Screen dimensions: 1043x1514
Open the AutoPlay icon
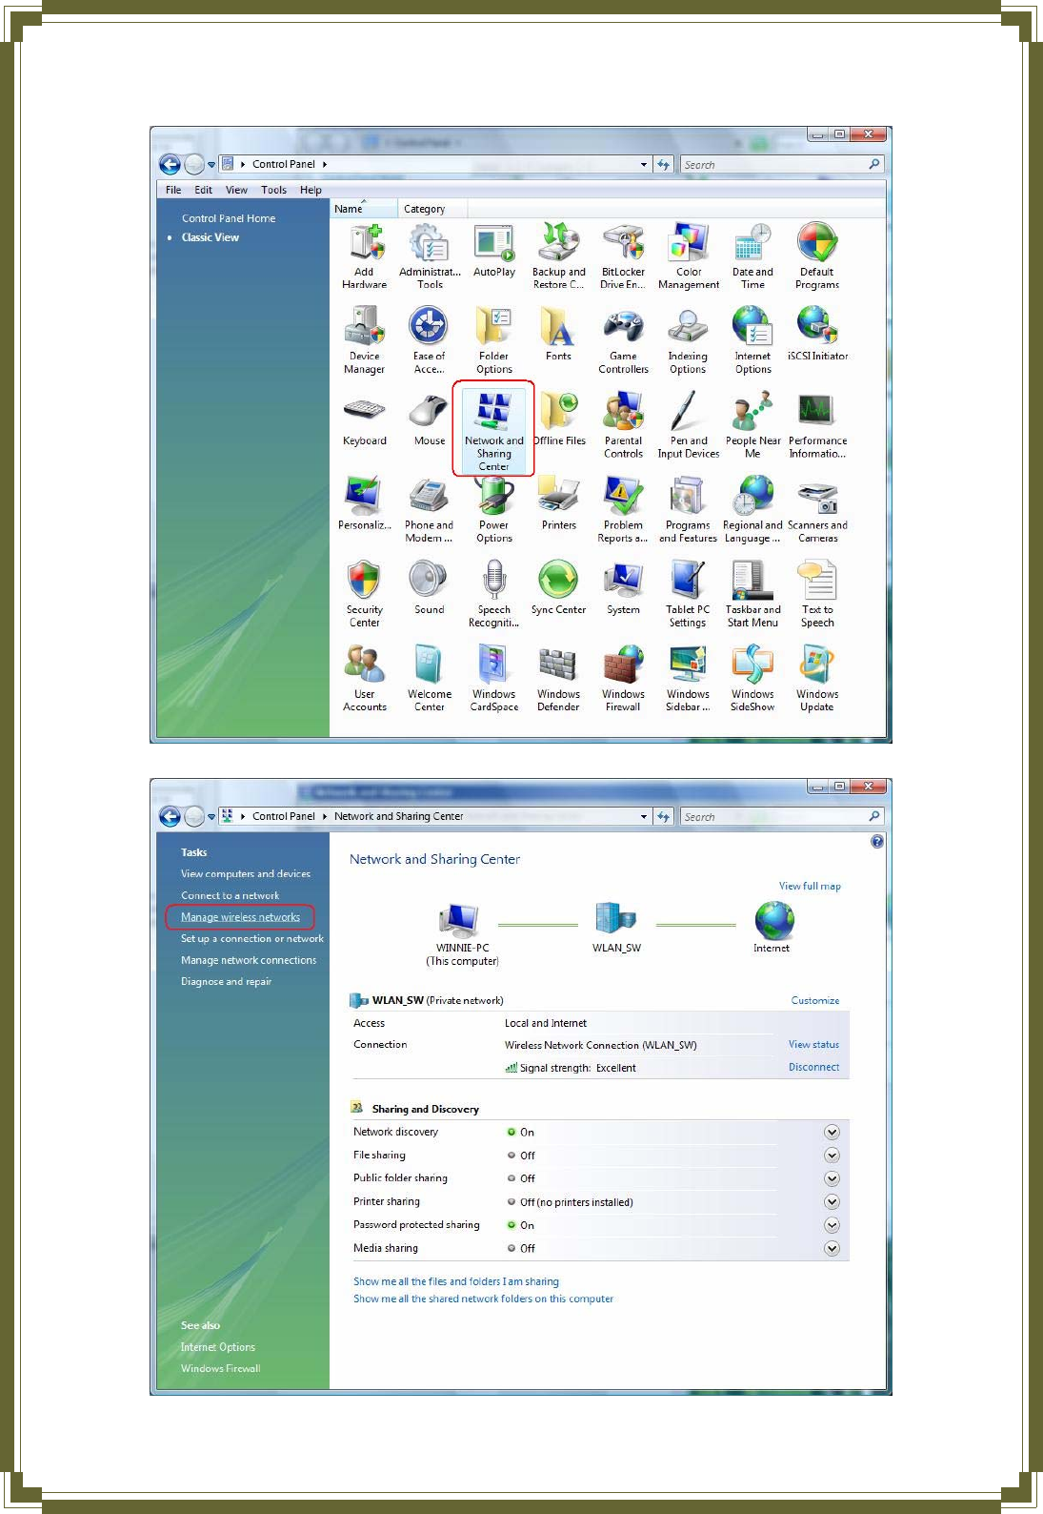(494, 252)
